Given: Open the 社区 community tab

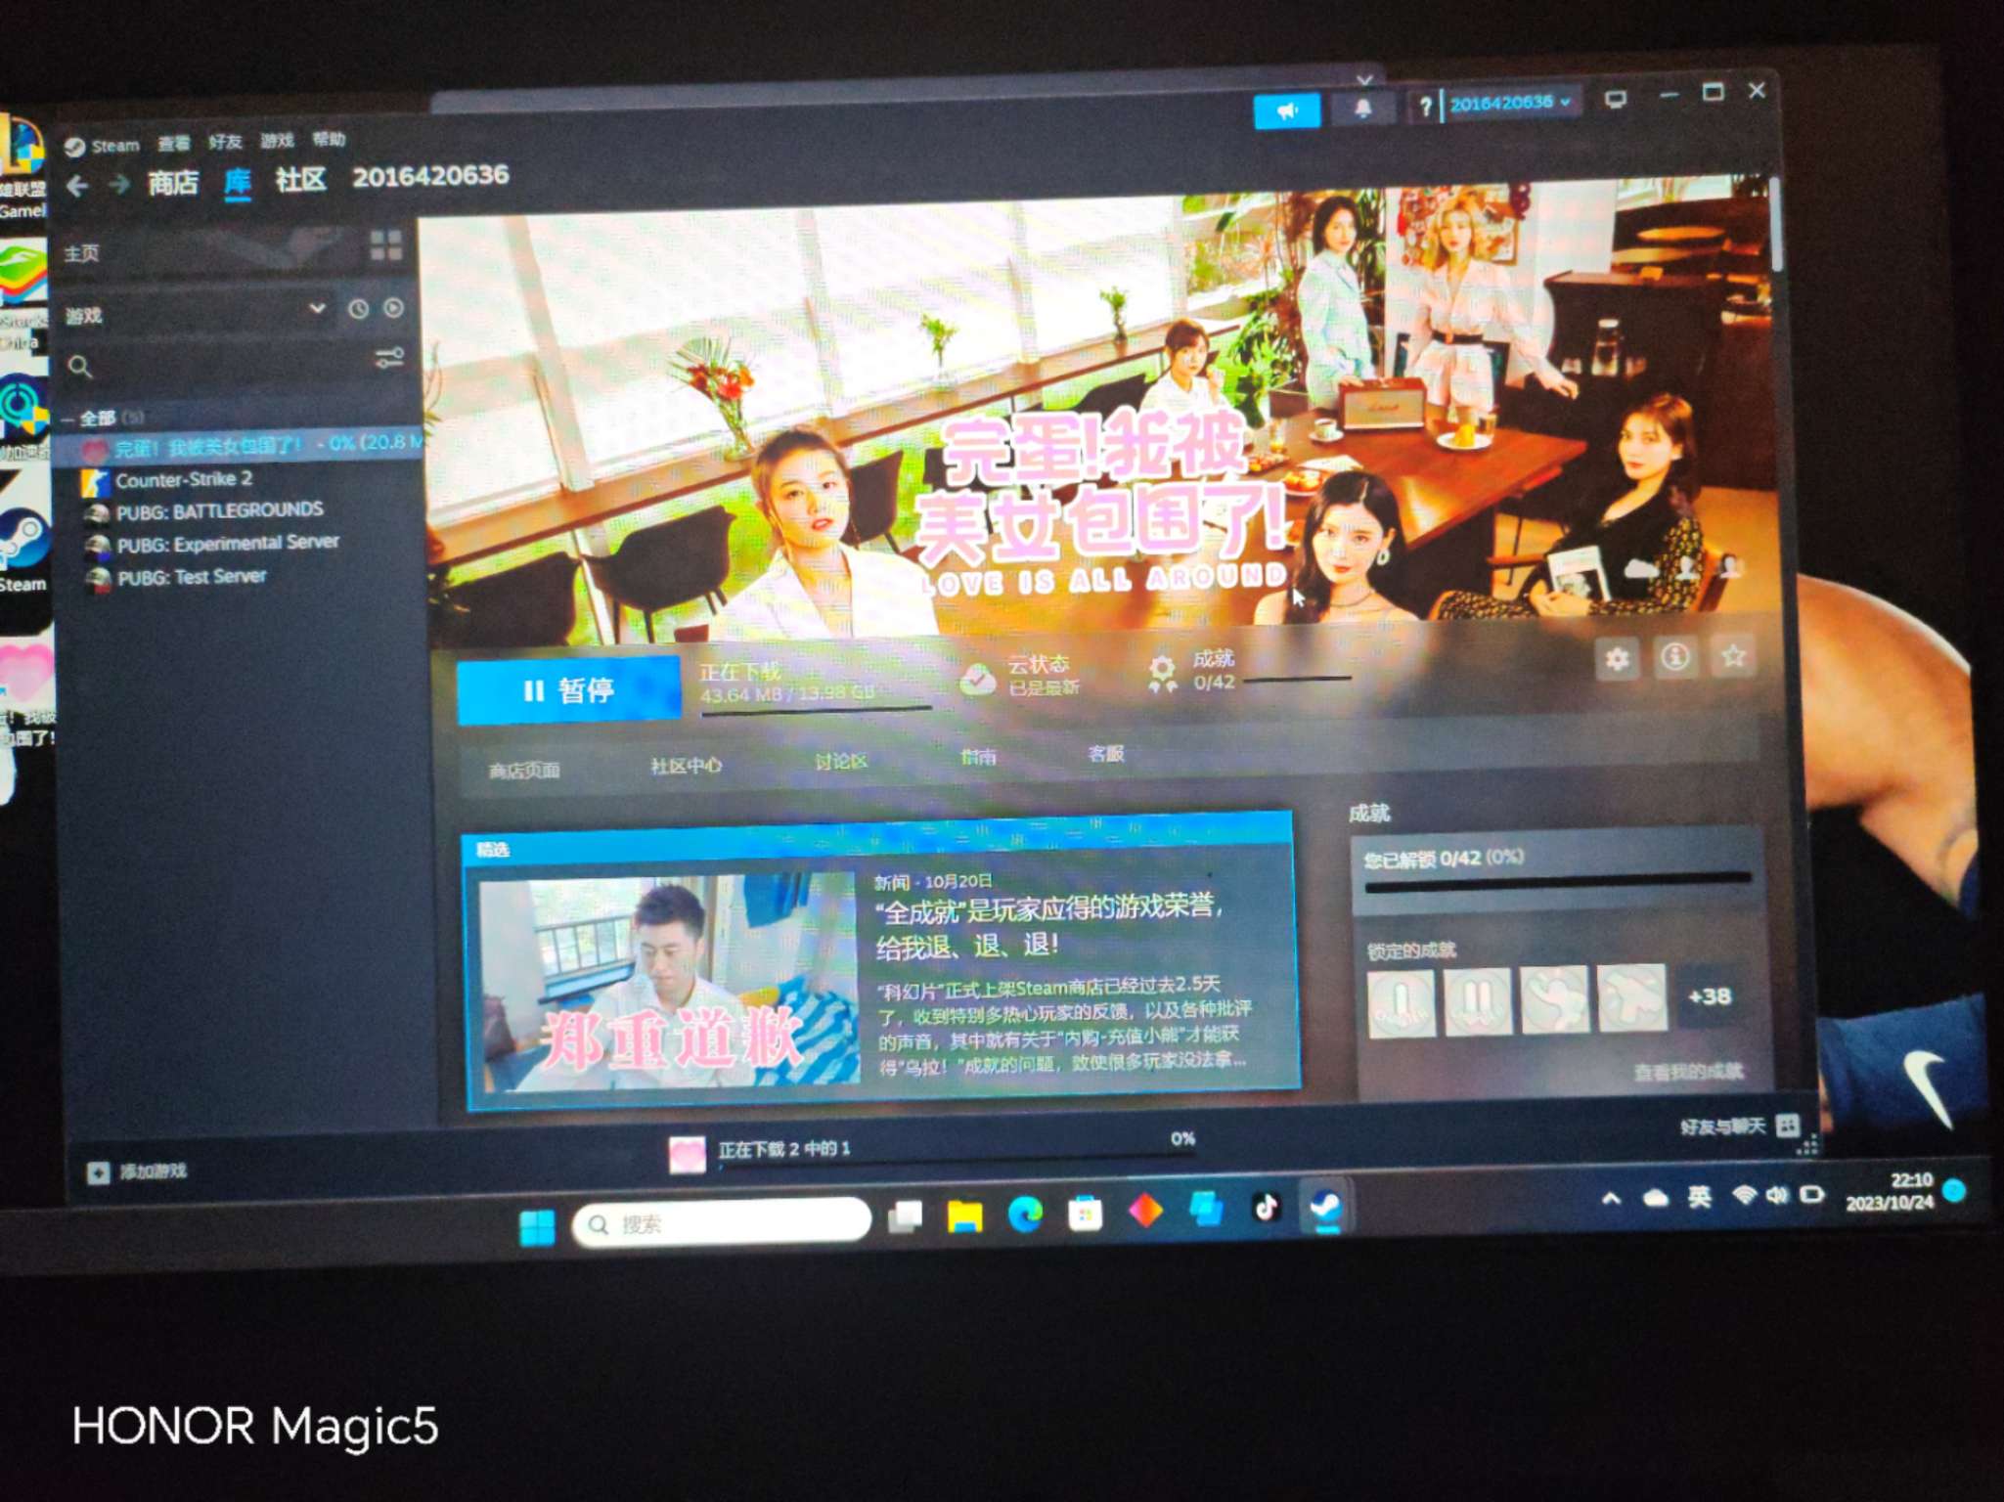Looking at the screenshot, I should [300, 179].
